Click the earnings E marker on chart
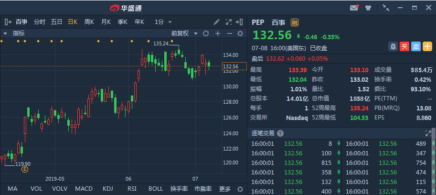Image resolution: width=436 pixels, height=195 pixels. pos(25,169)
